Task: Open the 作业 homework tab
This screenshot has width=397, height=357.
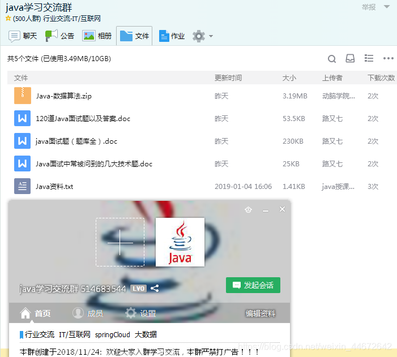Action: coord(172,36)
